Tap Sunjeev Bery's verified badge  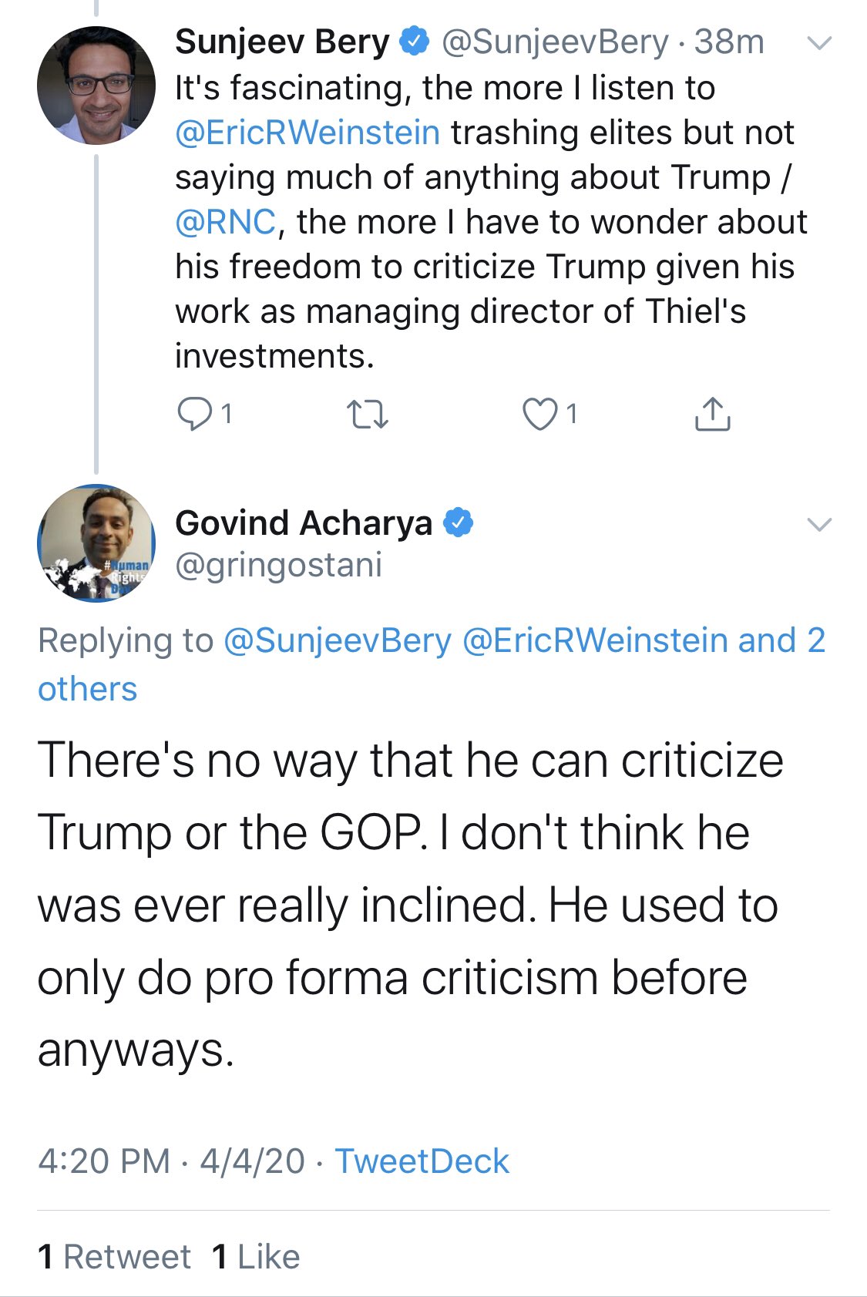pos(414,42)
